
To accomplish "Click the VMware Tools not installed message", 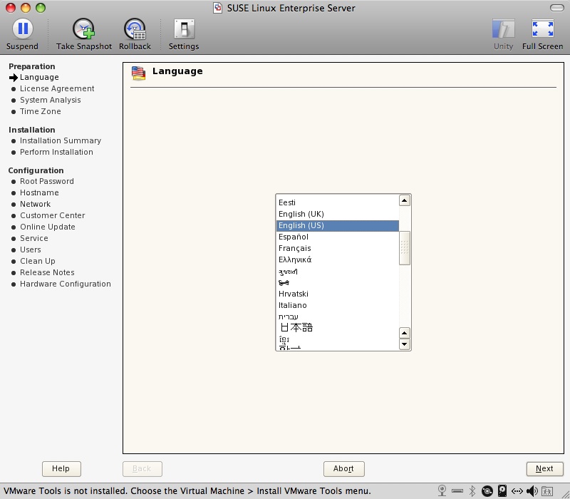I will click(187, 491).
